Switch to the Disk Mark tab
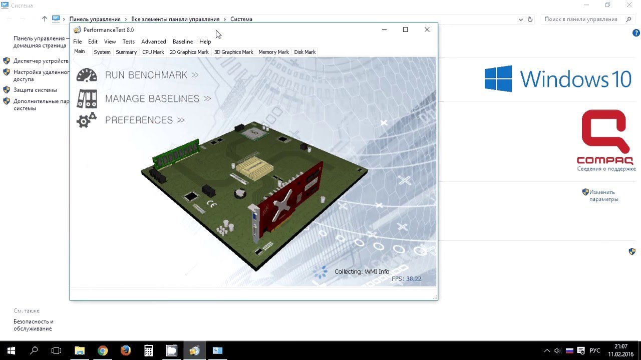The image size is (641, 360). click(x=305, y=52)
